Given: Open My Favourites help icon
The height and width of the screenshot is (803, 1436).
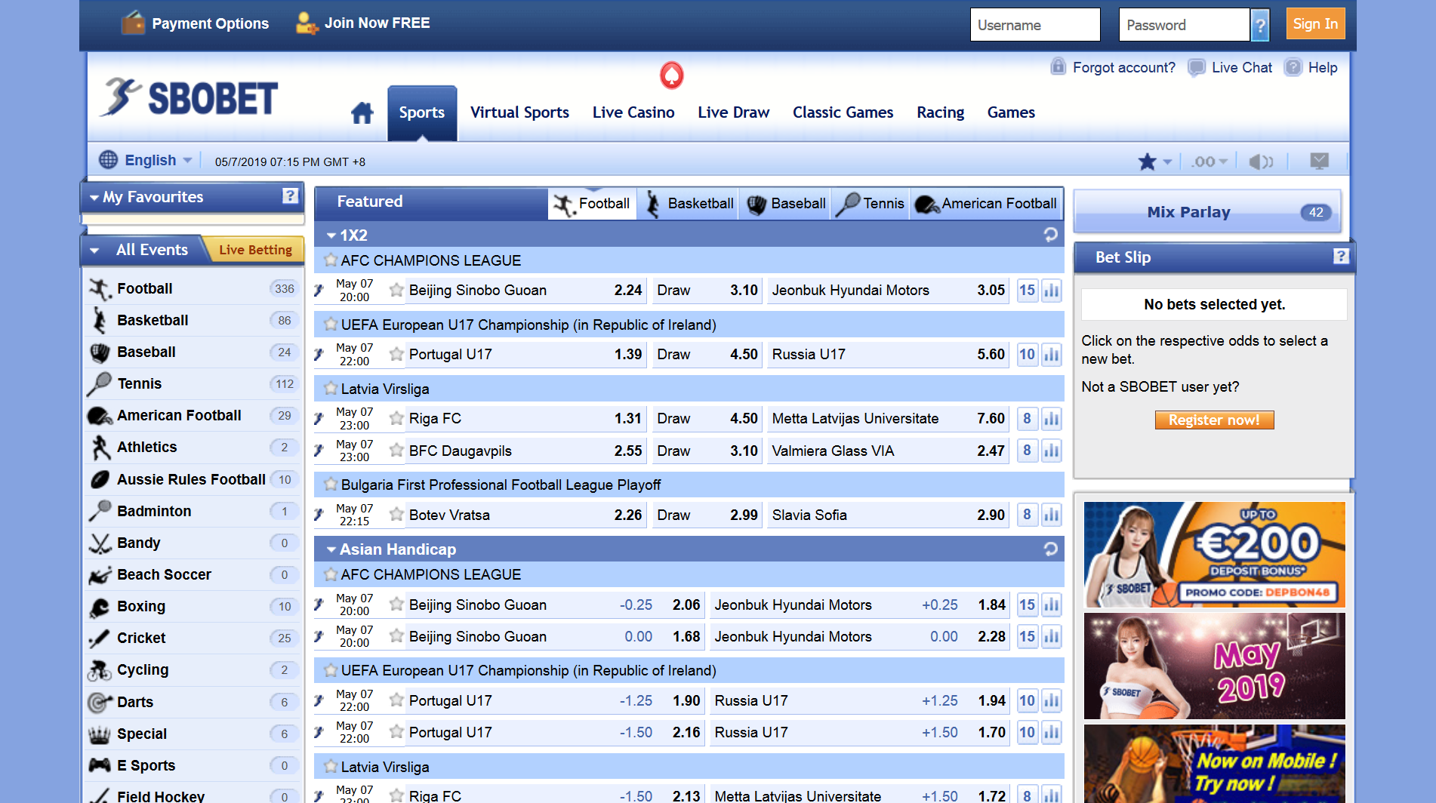Looking at the screenshot, I should [290, 196].
